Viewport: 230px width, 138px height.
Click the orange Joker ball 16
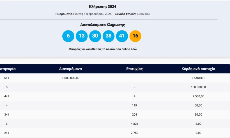[135, 36]
